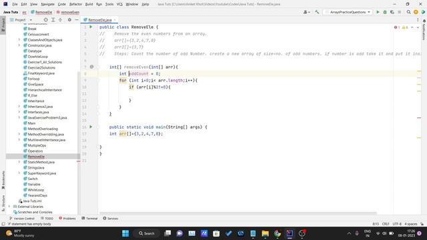Run the ArraysPracticeQuestions configuration

378,12
